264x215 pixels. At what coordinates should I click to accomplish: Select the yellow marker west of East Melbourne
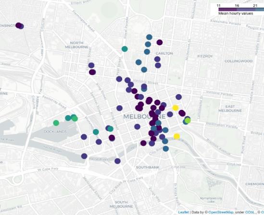176,107
